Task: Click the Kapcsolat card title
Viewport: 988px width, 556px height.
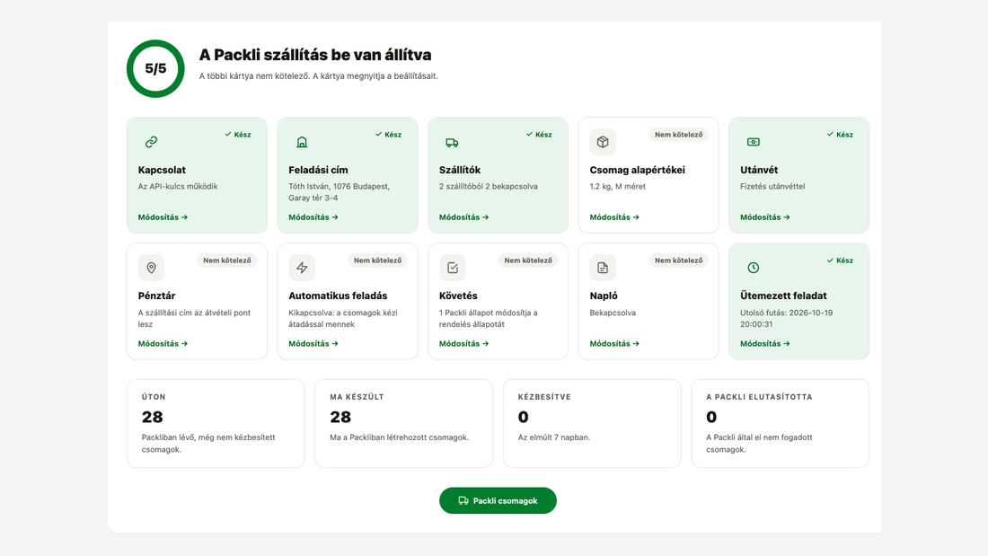Action: pos(162,170)
